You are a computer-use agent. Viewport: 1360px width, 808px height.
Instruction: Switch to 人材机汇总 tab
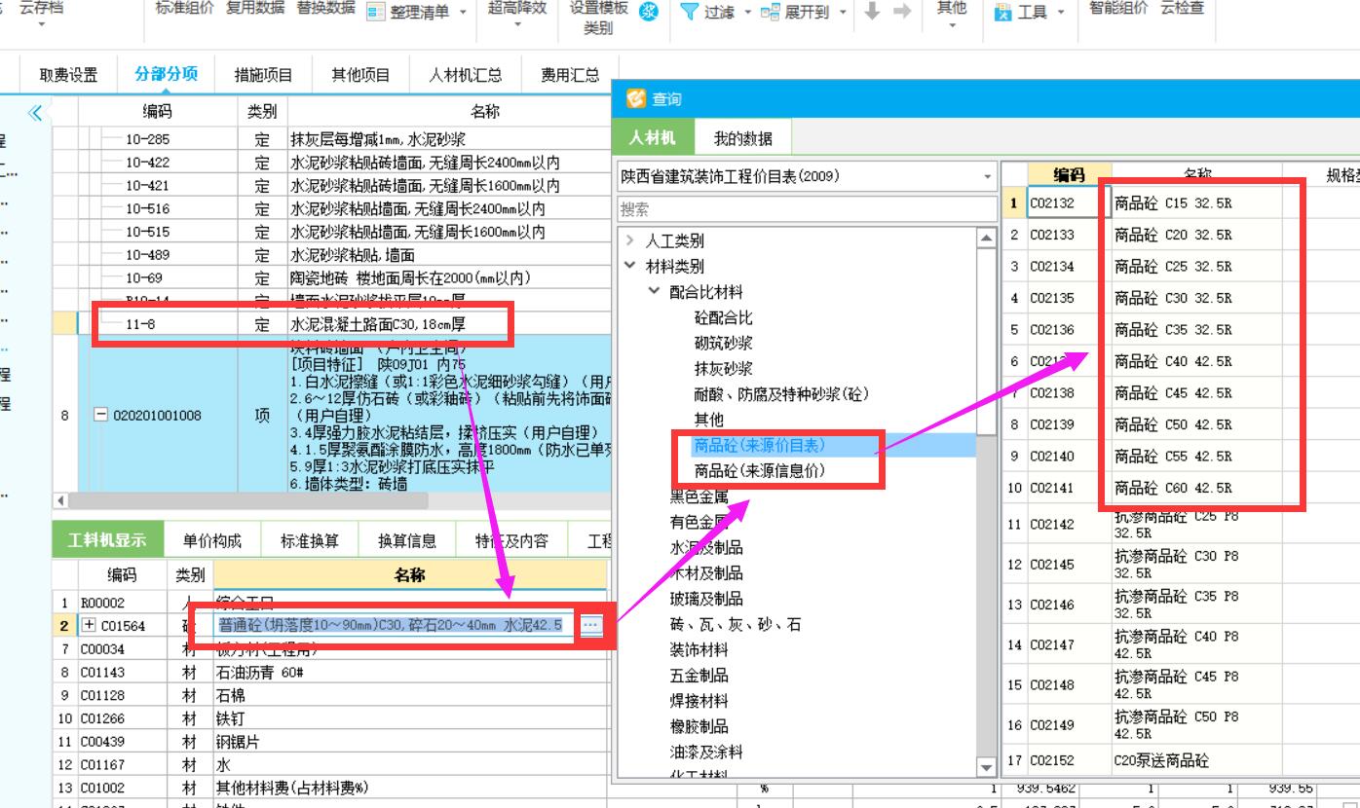466,75
